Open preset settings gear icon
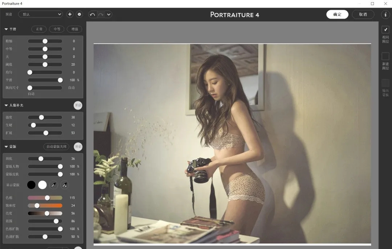This screenshot has height=249, width=392. click(x=79, y=15)
